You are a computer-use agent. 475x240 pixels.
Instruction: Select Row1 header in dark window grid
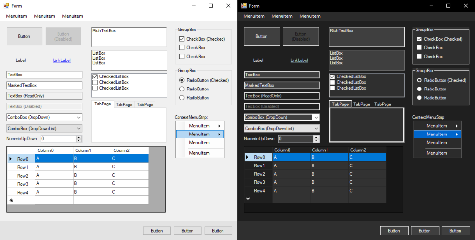coord(258,165)
